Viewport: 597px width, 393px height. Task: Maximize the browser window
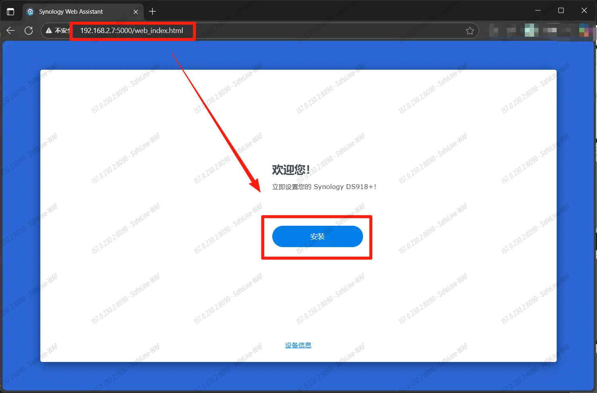[x=561, y=10]
